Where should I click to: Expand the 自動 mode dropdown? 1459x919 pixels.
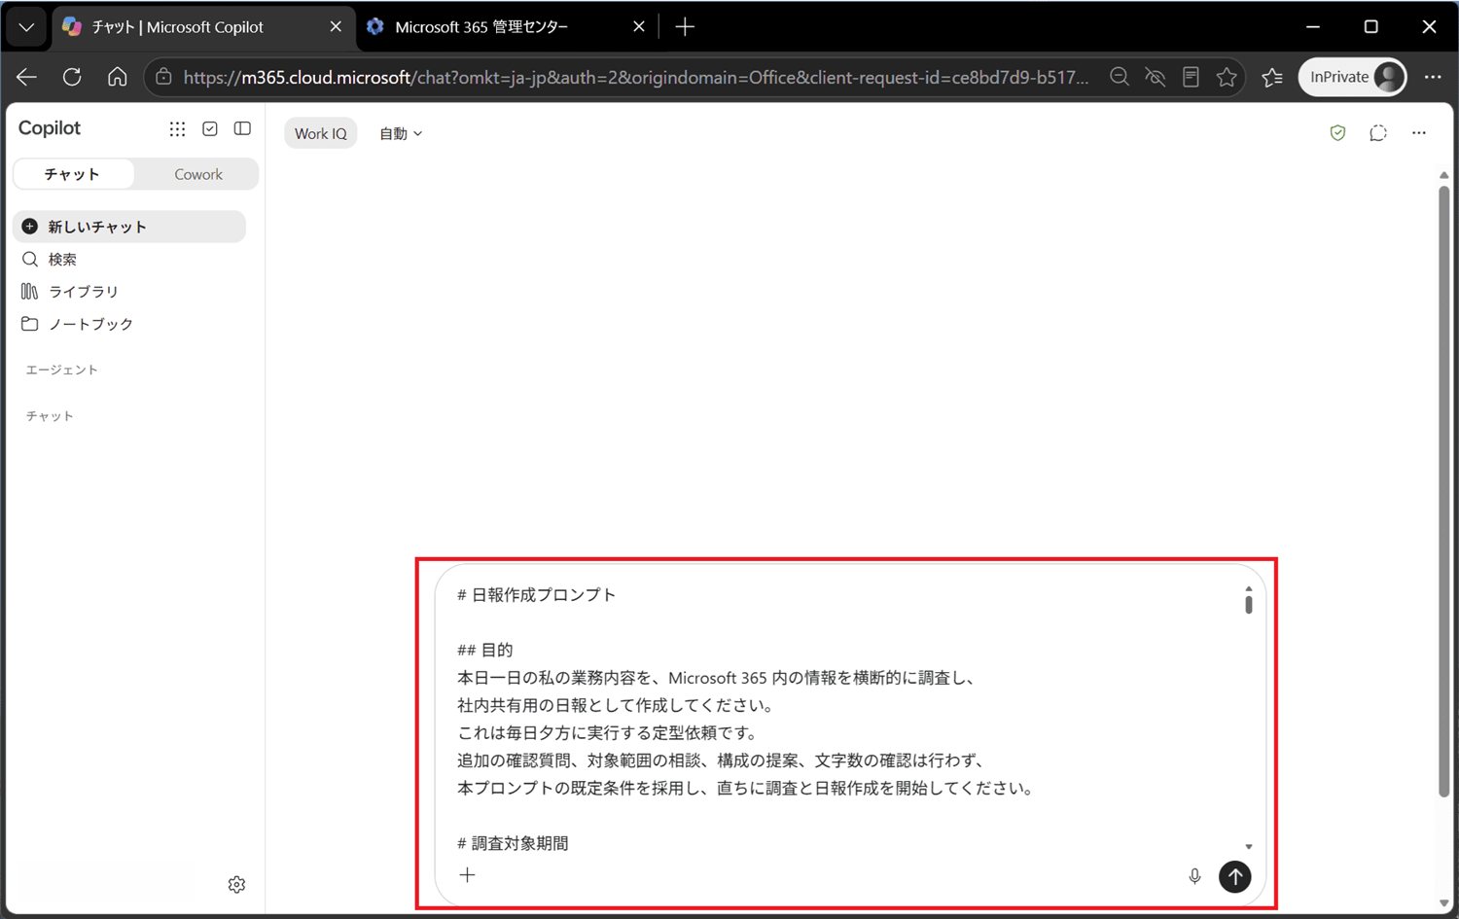point(401,133)
